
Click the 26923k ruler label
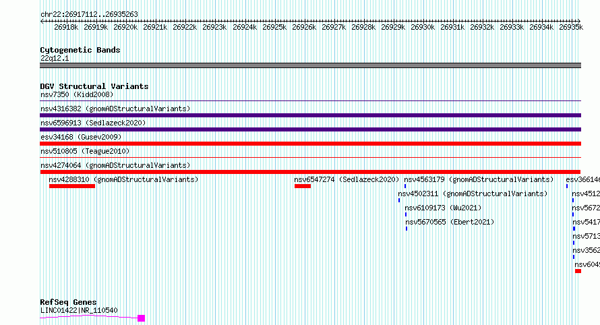214,27
